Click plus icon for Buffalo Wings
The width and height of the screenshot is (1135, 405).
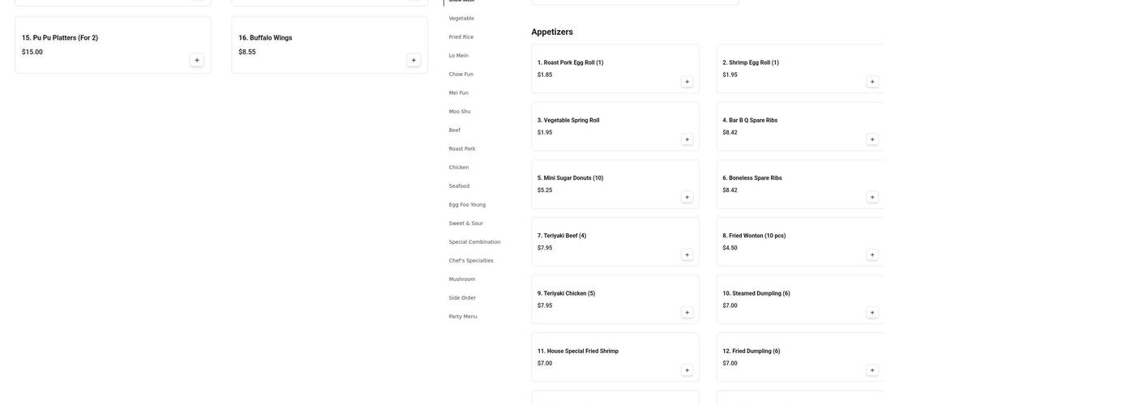coord(413,60)
